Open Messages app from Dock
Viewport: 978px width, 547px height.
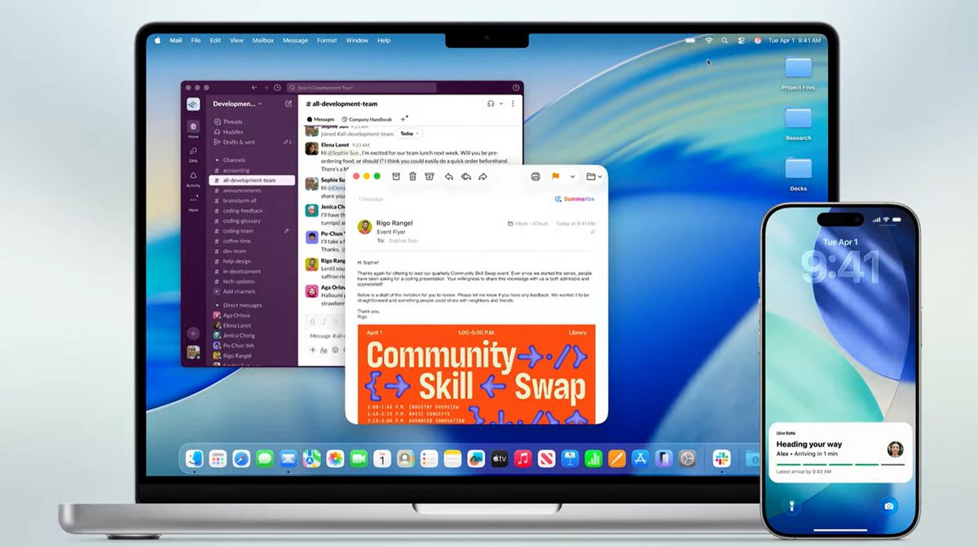[264, 459]
